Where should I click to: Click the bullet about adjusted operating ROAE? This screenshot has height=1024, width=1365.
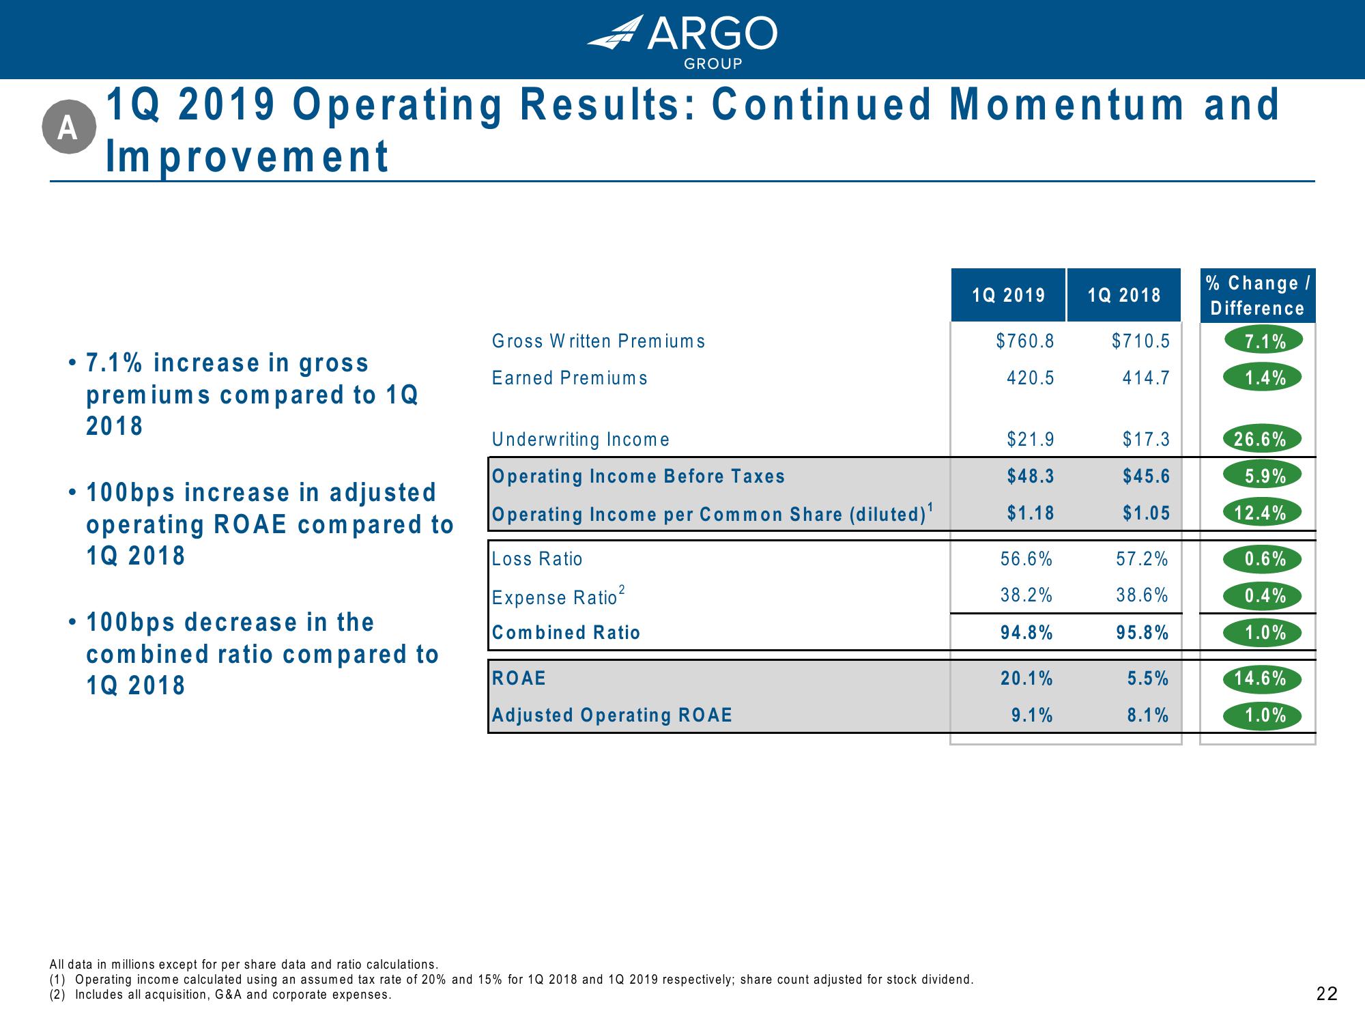(261, 524)
